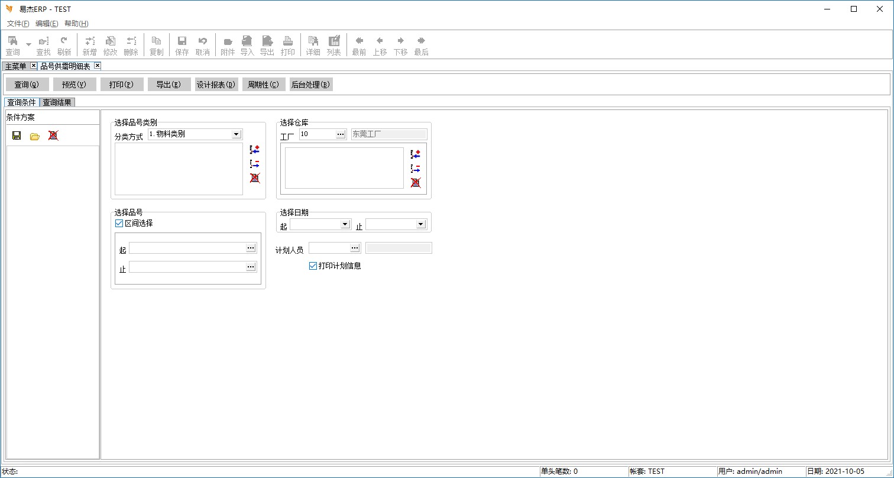The image size is (894, 478).
Task: Clear warehouse list with the delete icon
Action: click(416, 183)
